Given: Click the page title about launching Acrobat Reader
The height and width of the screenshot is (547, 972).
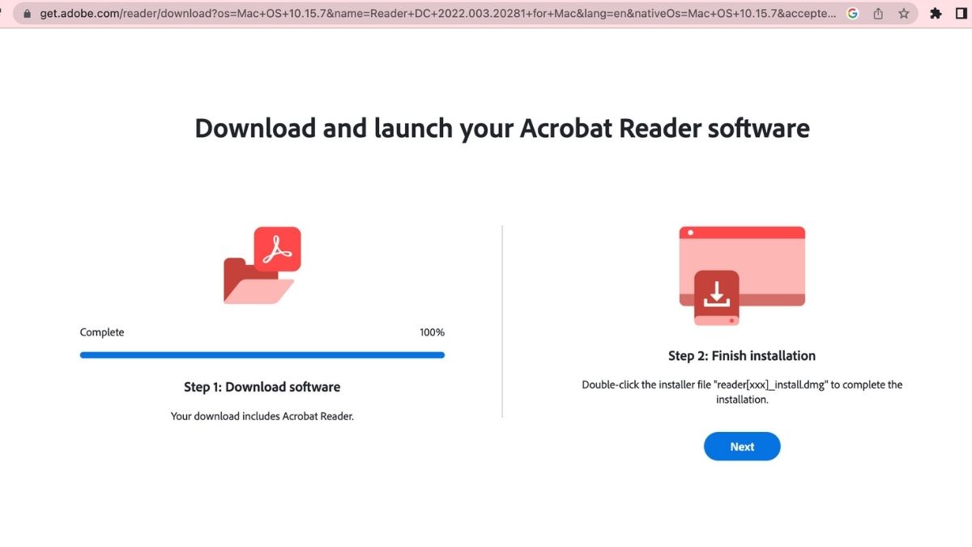Looking at the screenshot, I should coord(501,128).
